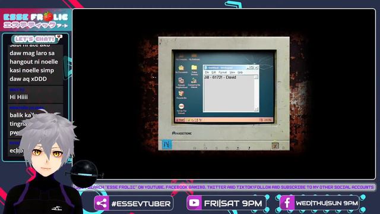Screen dimensions: 380x214
Task: Open My Documents desktop icon
Action: click(181, 69)
